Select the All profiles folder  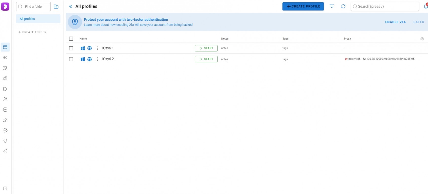point(38,19)
